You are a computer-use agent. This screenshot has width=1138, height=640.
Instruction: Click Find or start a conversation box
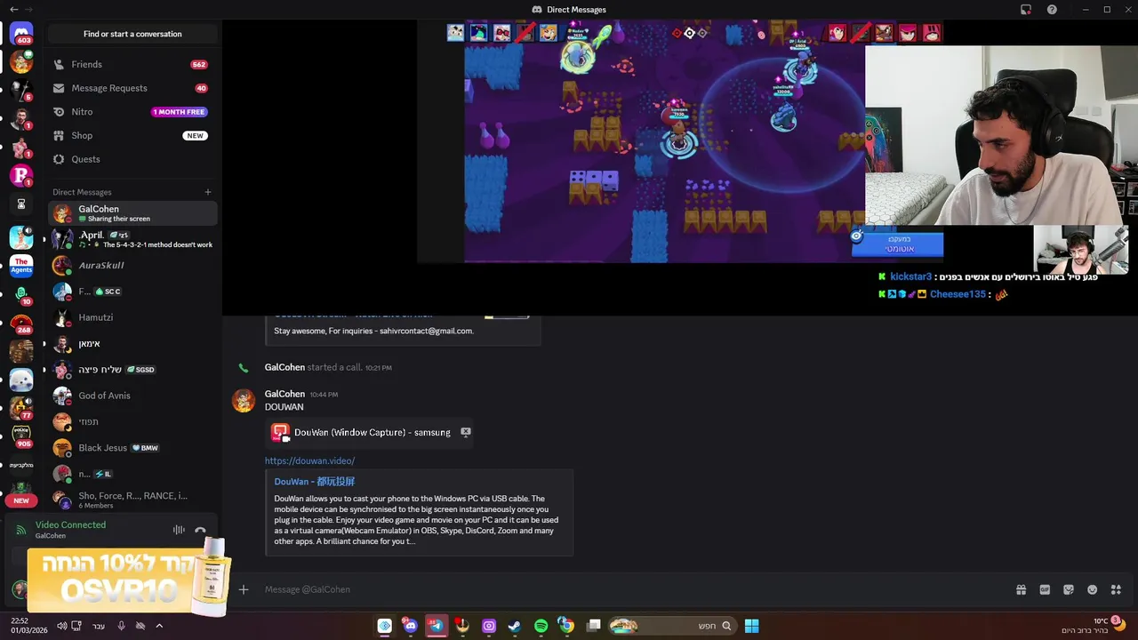pyautogui.click(x=132, y=34)
